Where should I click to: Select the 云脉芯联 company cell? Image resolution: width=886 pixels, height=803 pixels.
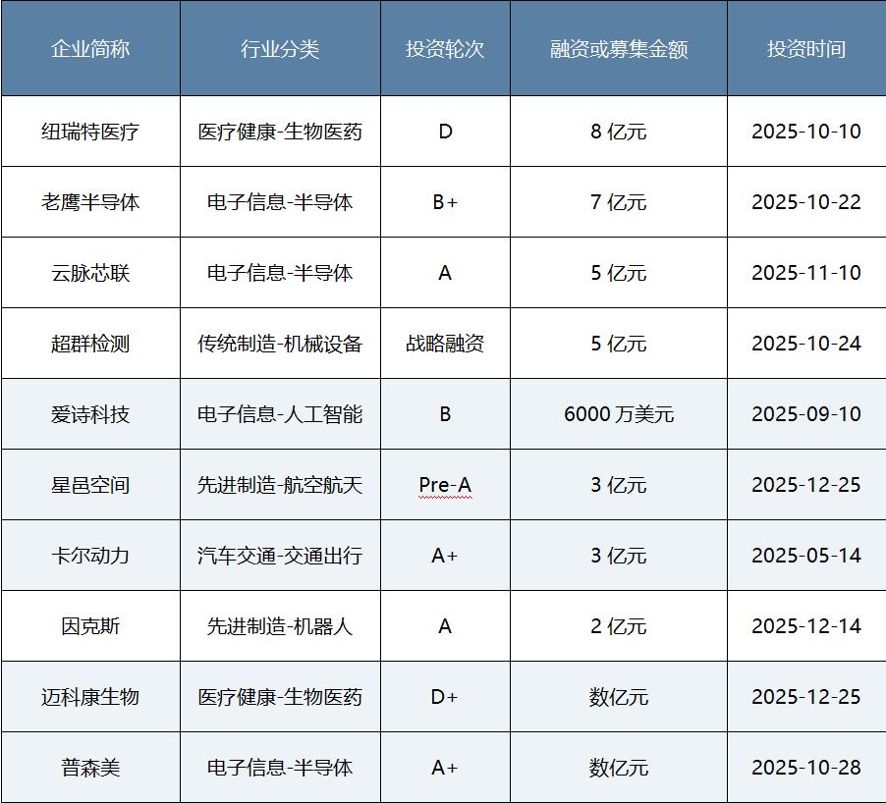tap(88, 273)
